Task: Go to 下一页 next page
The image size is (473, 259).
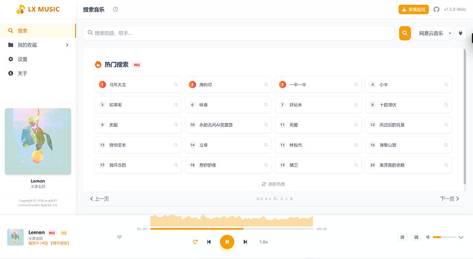Action: click(x=450, y=199)
